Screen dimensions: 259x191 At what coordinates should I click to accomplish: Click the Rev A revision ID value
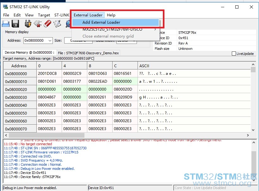coord(183,43)
